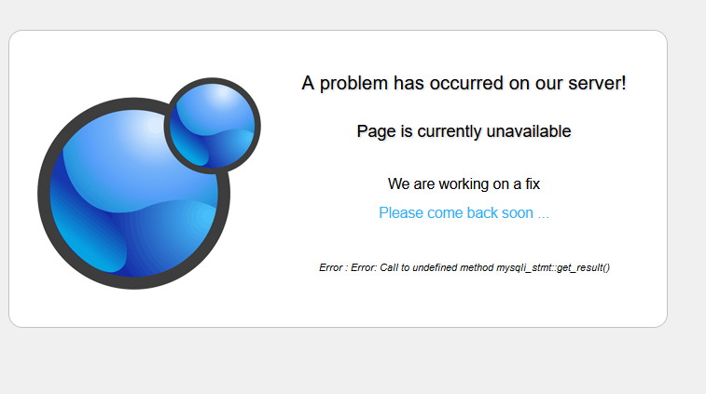Viewport: 706px width, 394px height.
Task: Click the large blue sphere logo
Action: pyautogui.click(x=133, y=194)
